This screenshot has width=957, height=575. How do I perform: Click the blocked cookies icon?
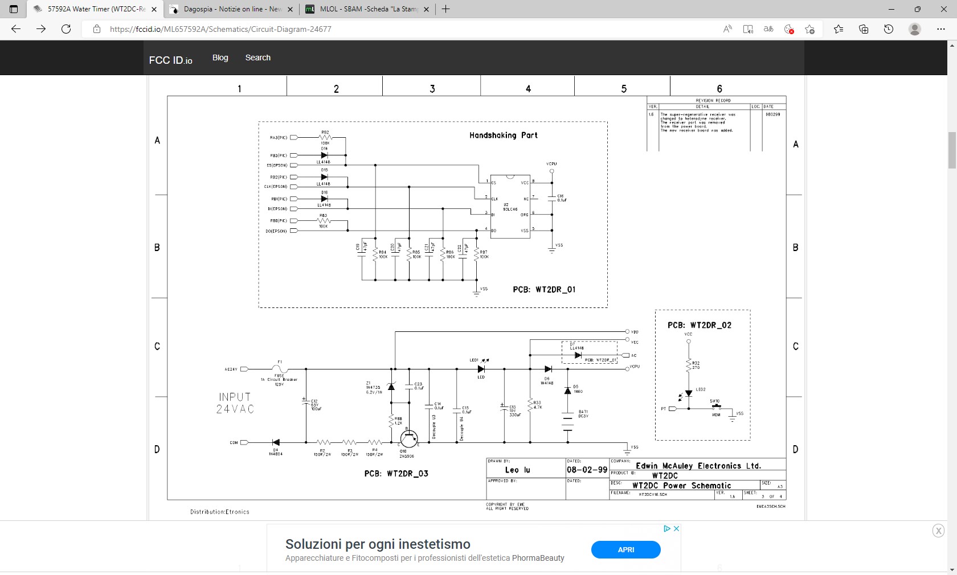tap(789, 29)
